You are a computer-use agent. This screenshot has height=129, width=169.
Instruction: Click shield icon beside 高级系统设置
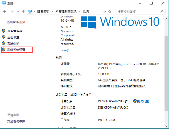coord(3,50)
